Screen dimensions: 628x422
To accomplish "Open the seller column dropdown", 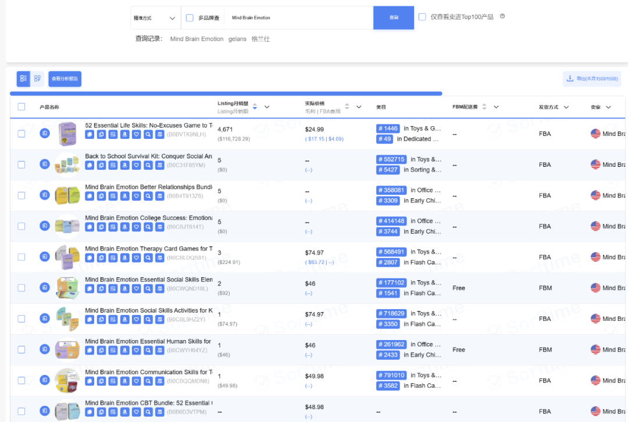I will (x=608, y=108).
